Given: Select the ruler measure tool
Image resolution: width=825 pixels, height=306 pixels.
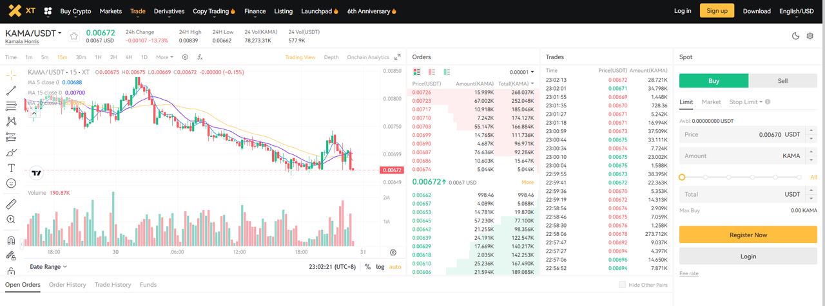Looking at the screenshot, I should click(x=11, y=204).
